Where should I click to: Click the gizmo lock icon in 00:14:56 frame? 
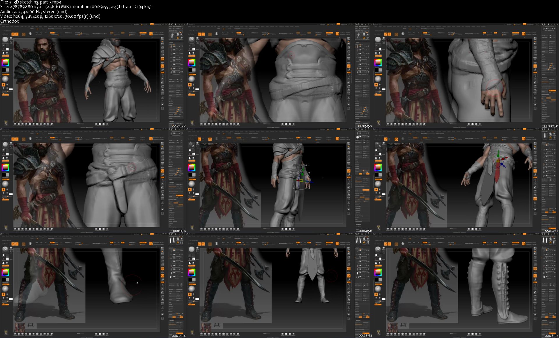[x=306, y=165]
